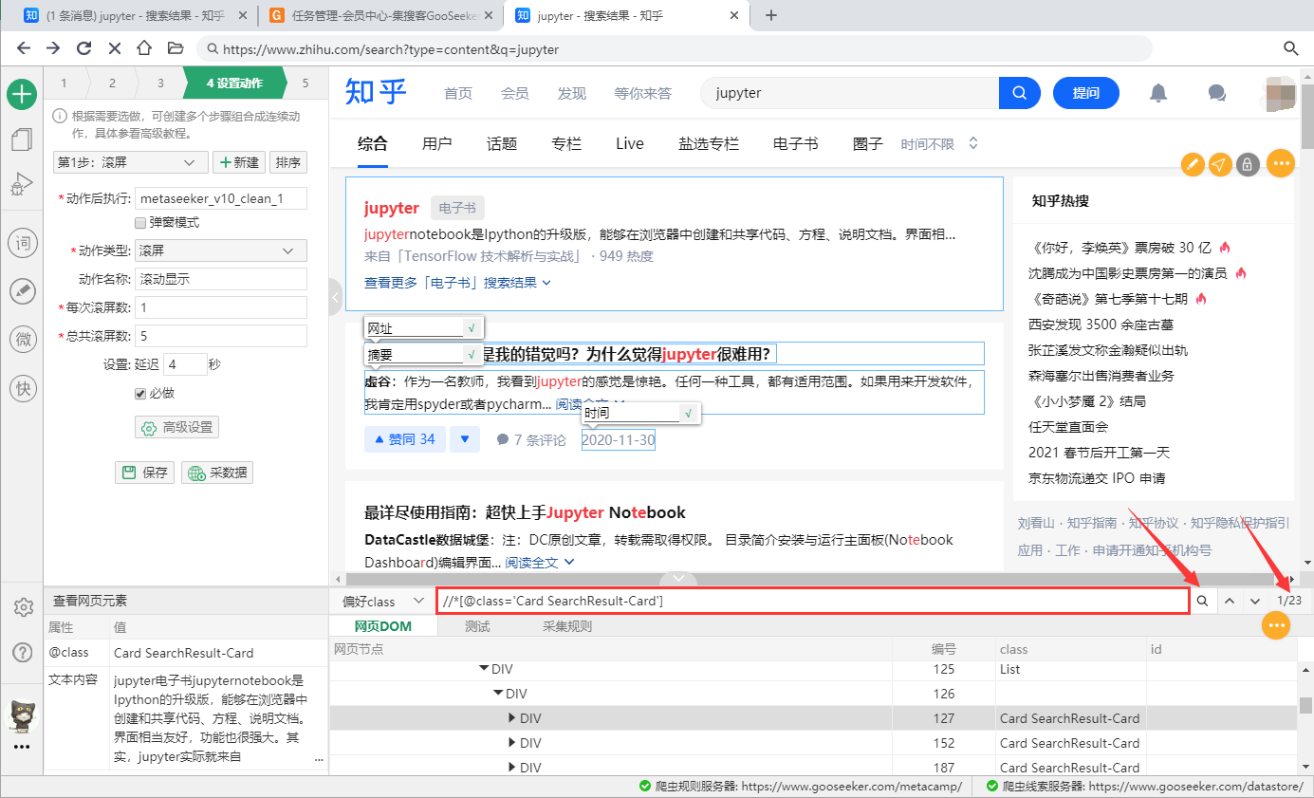1314x798 pixels.
Task: Open the 偏好class dropdown
Action: [383, 601]
